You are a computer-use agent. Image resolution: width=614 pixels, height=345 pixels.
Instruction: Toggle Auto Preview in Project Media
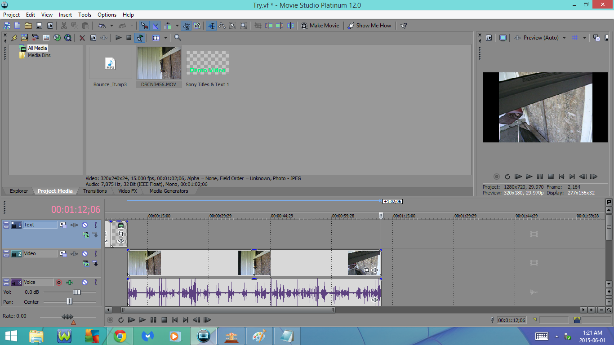tap(140, 38)
